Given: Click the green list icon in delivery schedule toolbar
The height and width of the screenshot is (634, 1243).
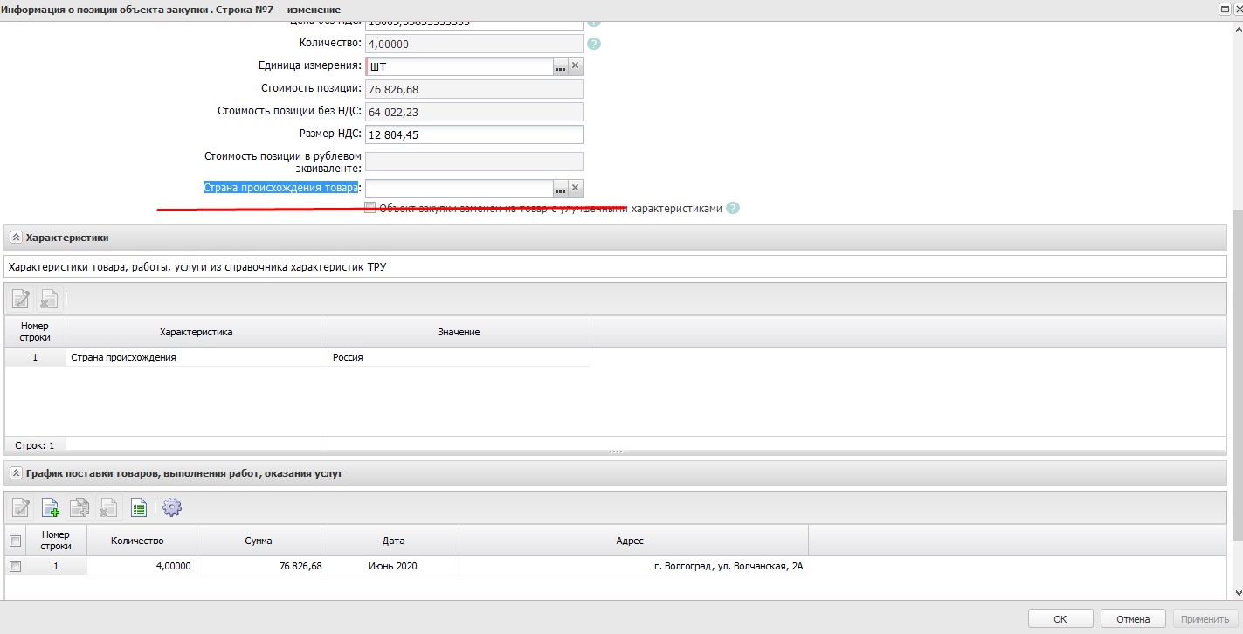Looking at the screenshot, I should click(138, 507).
